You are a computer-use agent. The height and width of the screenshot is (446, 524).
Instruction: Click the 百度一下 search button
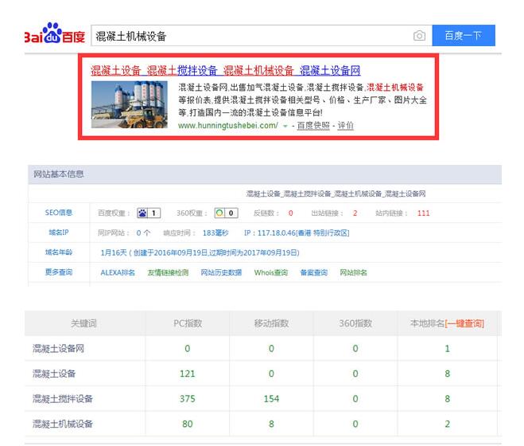(463, 36)
